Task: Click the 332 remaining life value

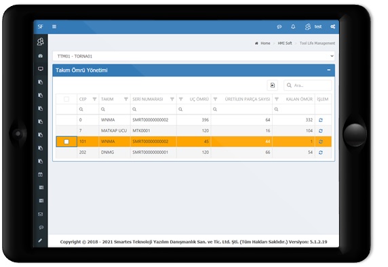Action: point(309,120)
